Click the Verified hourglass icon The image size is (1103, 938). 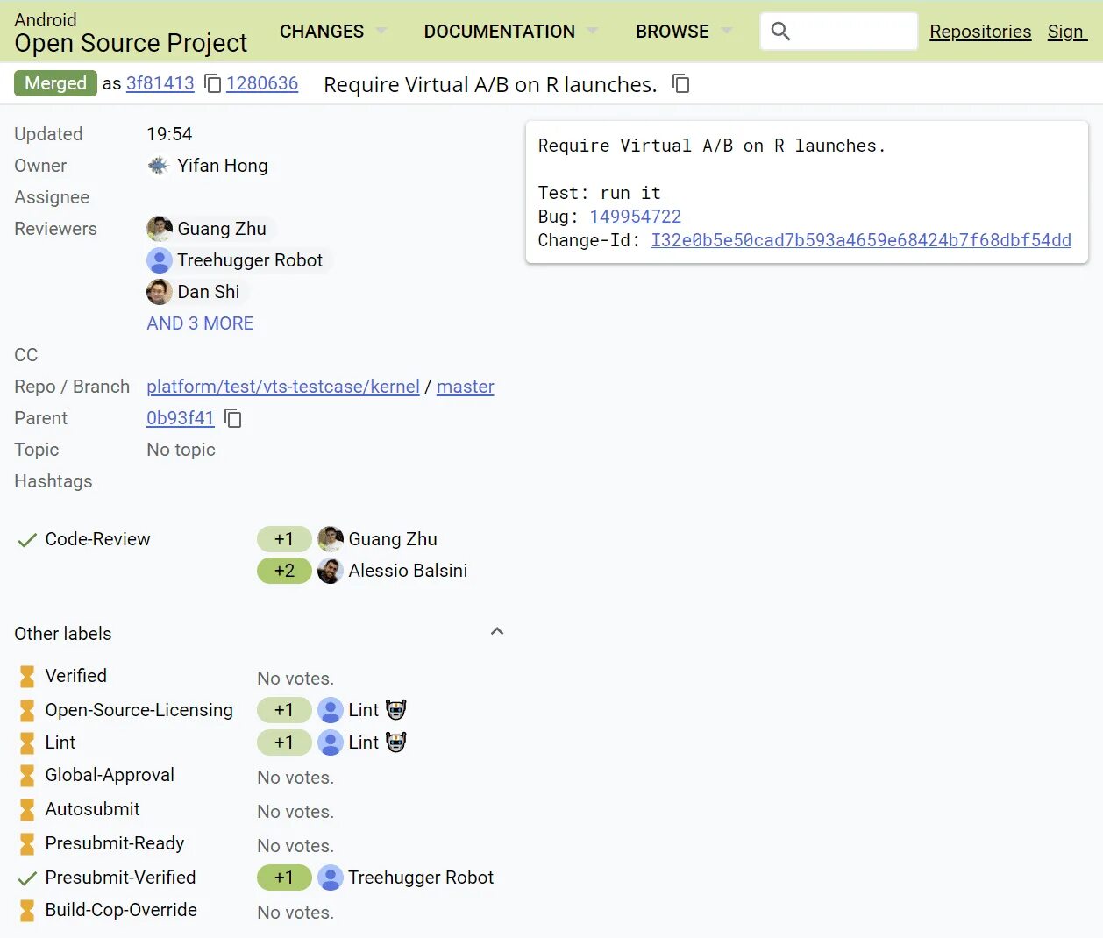(x=27, y=676)
